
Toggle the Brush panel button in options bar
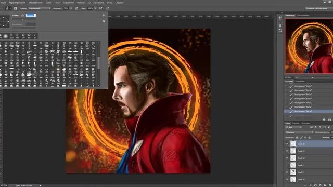pyautogui.click(x=16, y=8)
